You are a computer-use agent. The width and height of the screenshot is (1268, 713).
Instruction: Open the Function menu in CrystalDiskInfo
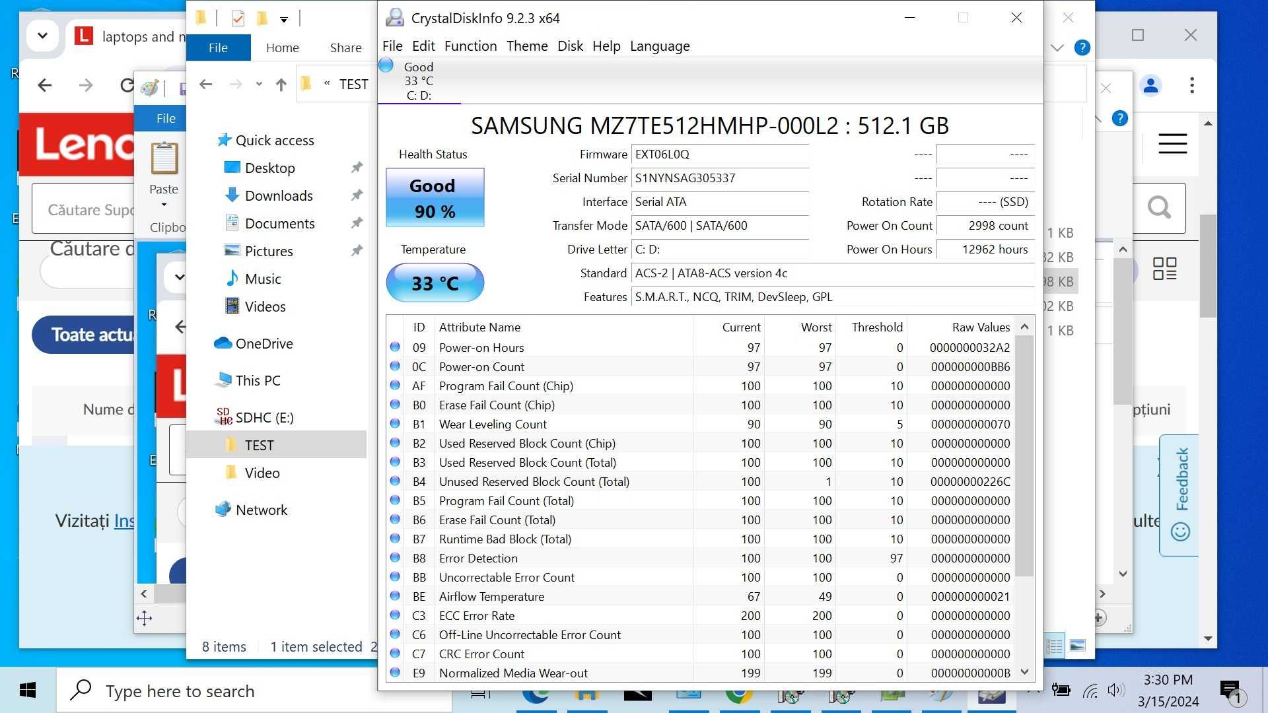(470, 46)
